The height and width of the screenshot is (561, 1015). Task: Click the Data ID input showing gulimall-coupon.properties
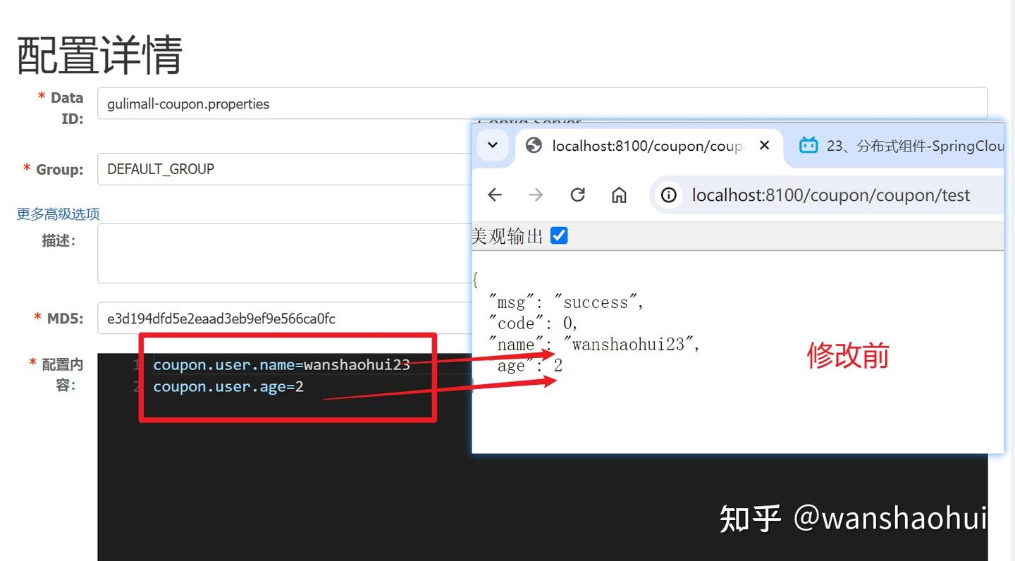(282, 103)
